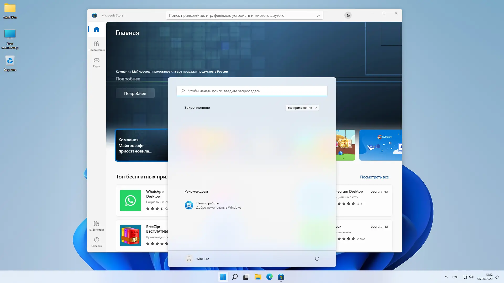Open the Library (Библиотека) in the sidebar

click(x=97, y=226)
